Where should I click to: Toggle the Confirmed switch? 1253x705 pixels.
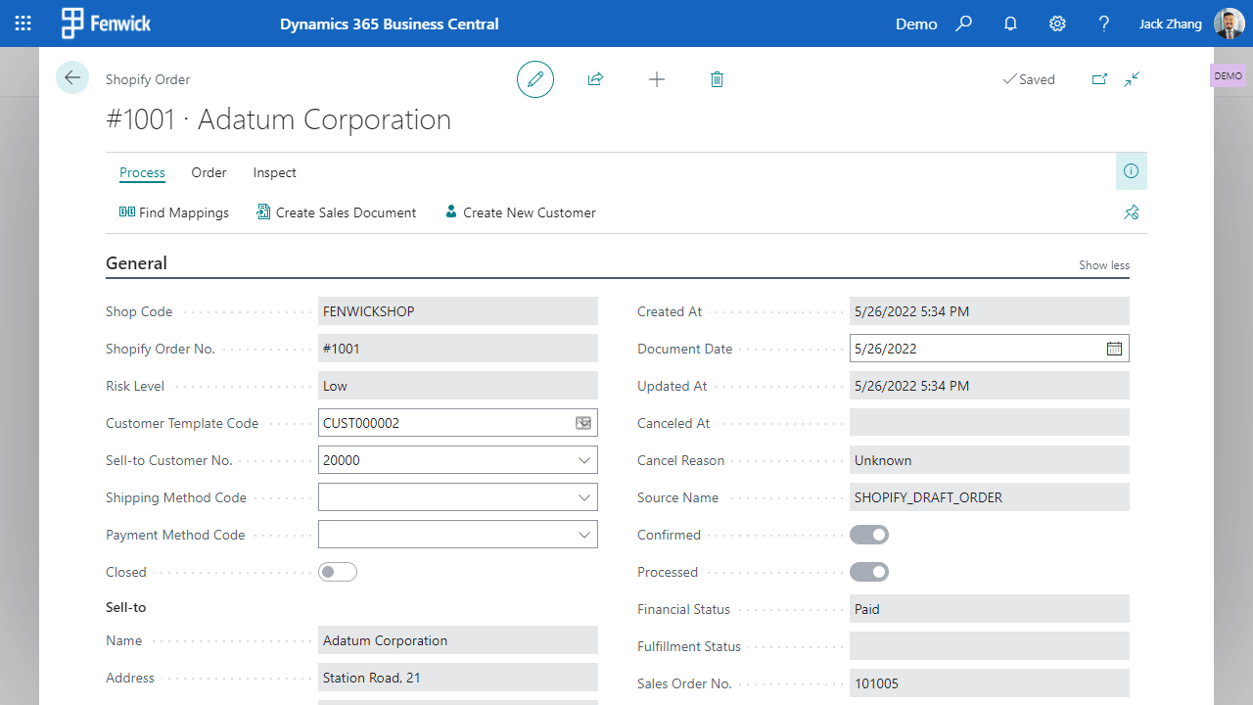(x=869, y=535)
